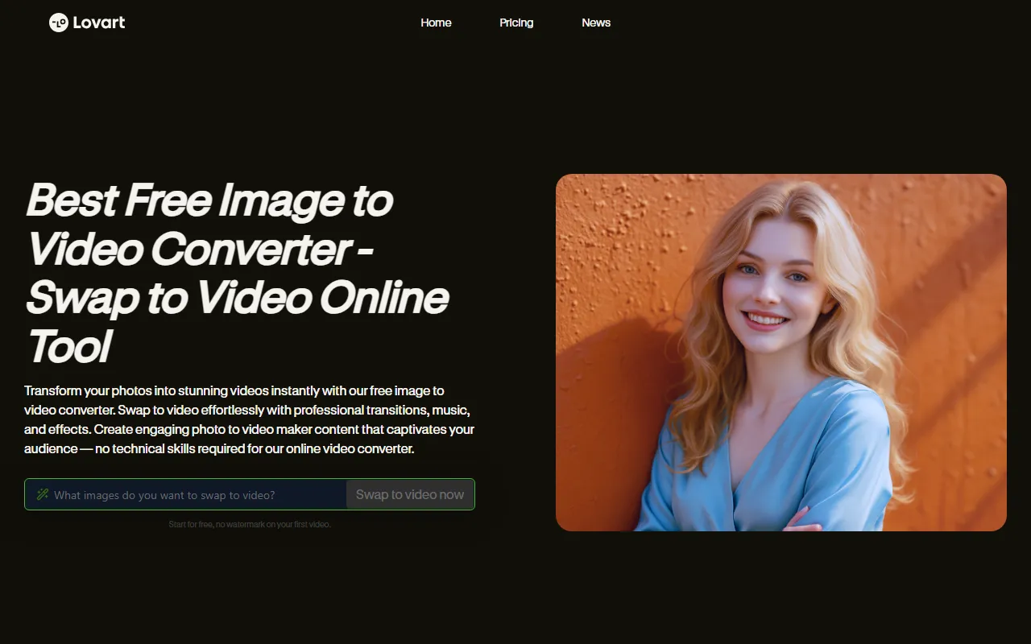Click the 'Start for free, no watermark' note

pos(250,525)
